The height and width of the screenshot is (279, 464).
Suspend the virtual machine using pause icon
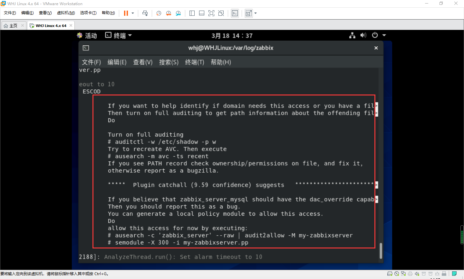[125, 13]
